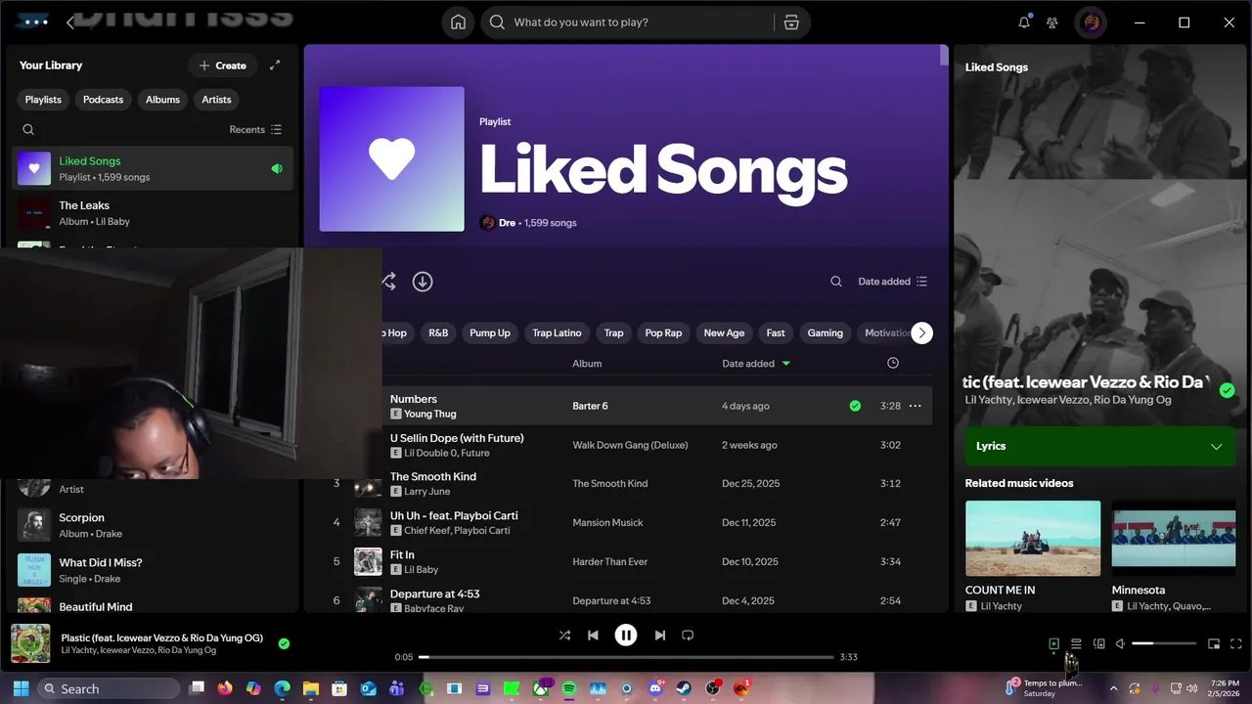Go to the previous track
This screenshot has width=1252, height=704.
[x=593, y=636]
